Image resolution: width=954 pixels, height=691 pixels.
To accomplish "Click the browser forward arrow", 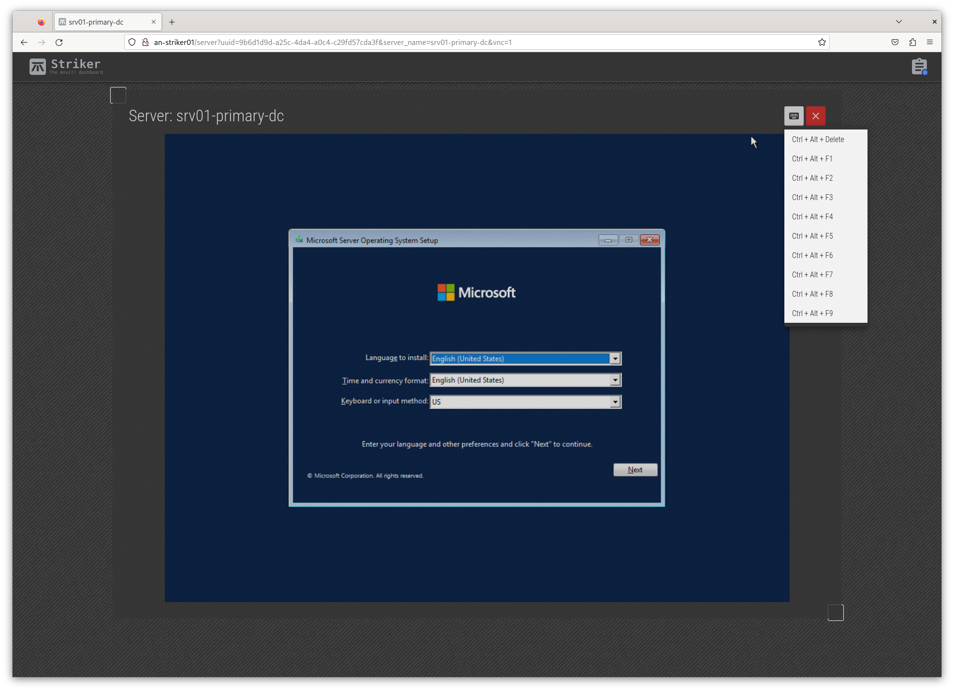I will click(x=42, y=42).
